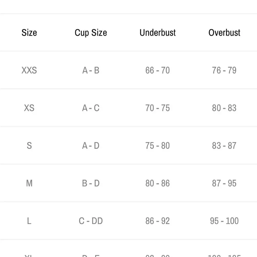This screenshot has width=257, height=257.
Task: Select the L size row label
Action: [x=29, y=221]
